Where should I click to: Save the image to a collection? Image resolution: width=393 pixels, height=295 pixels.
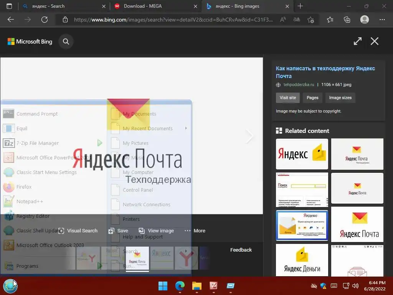pos(118,231)
